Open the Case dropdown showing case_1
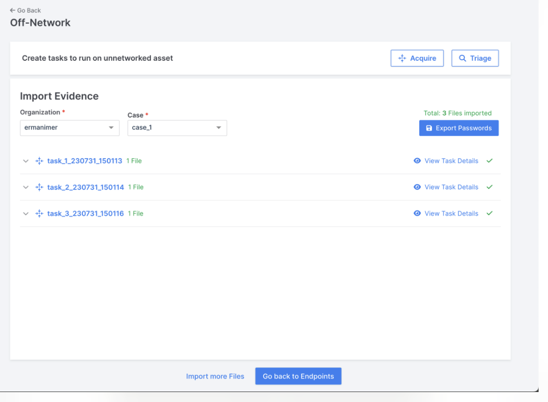This screenshot has width=548, height=402. coord(177,128)
